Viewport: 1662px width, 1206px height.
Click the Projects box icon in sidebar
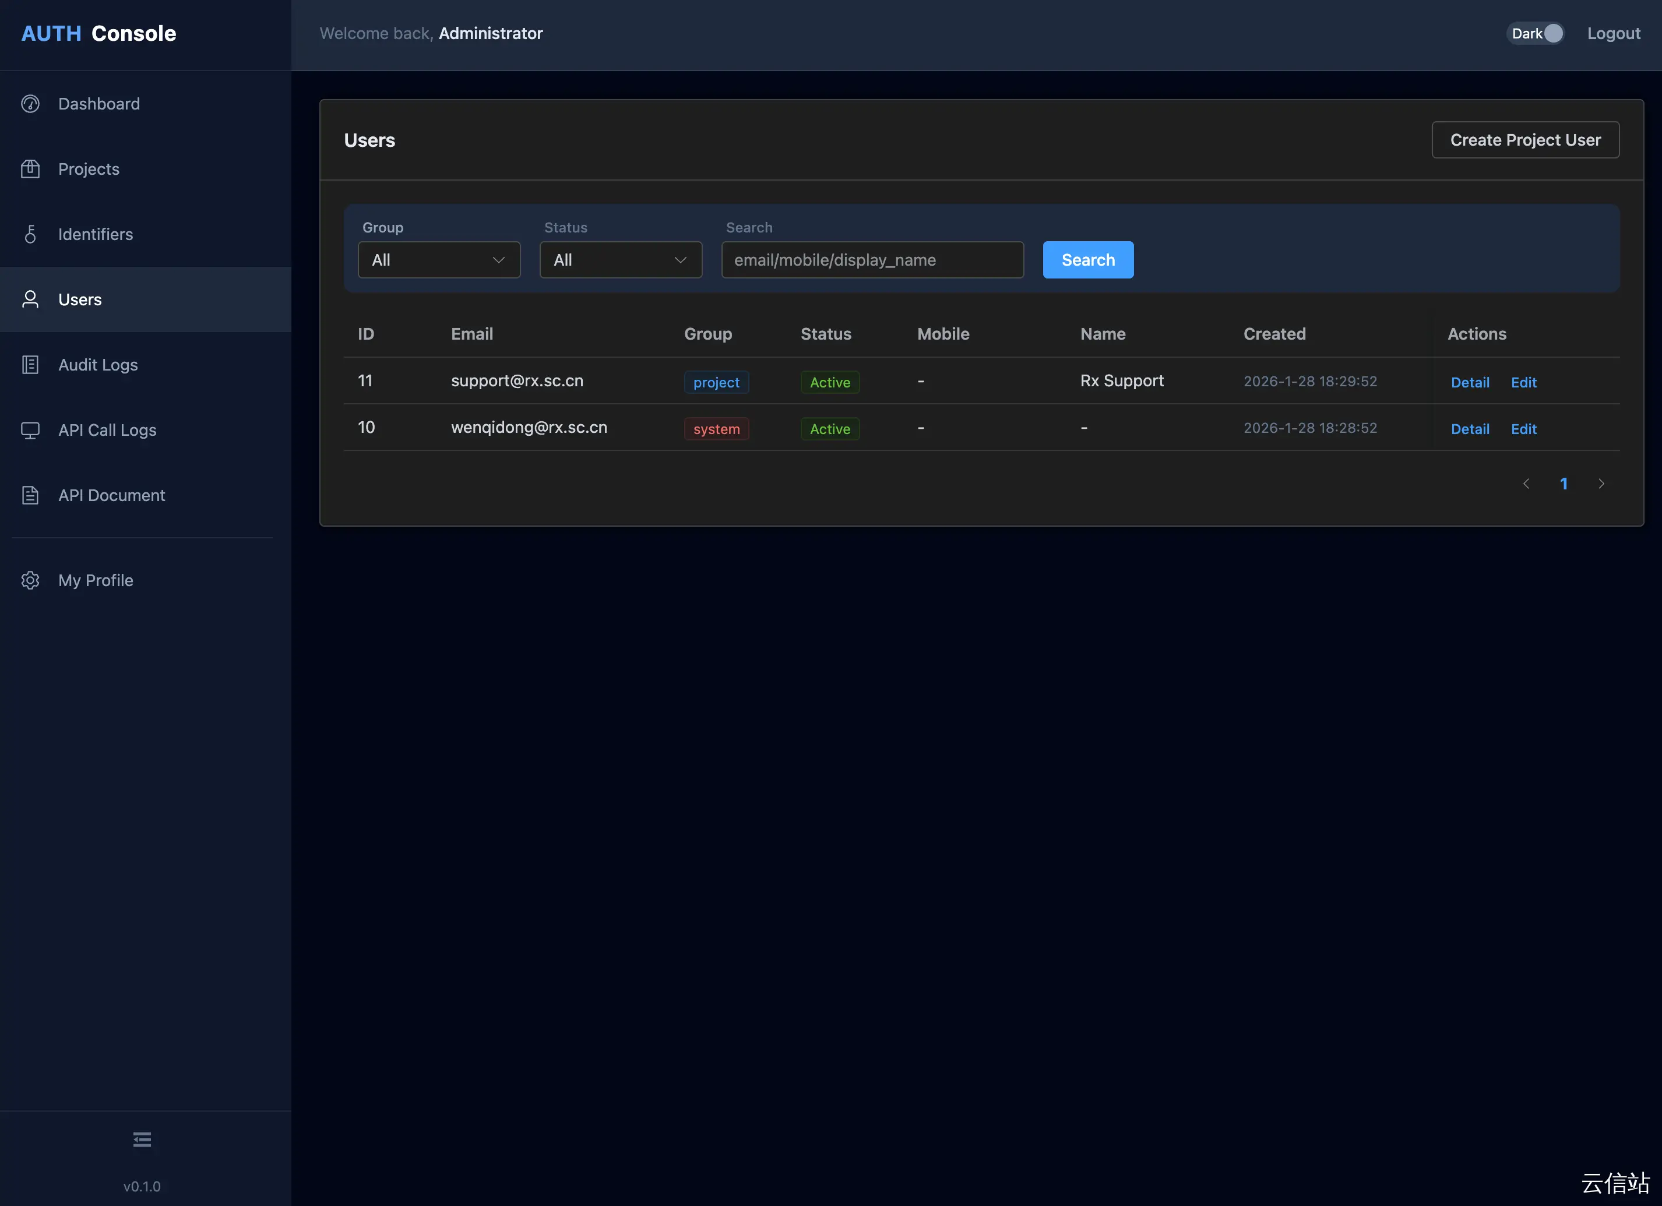click(30, 170)
